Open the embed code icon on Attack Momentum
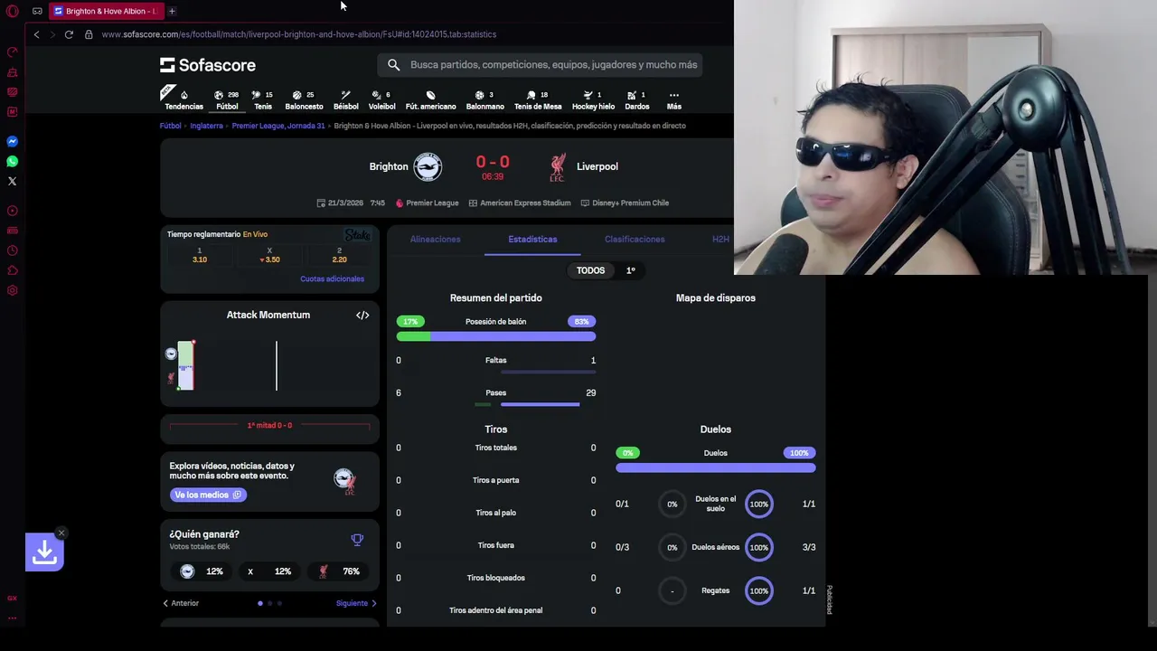The image size is (1157, 651). pyautogui.click(x=362, y=315)
